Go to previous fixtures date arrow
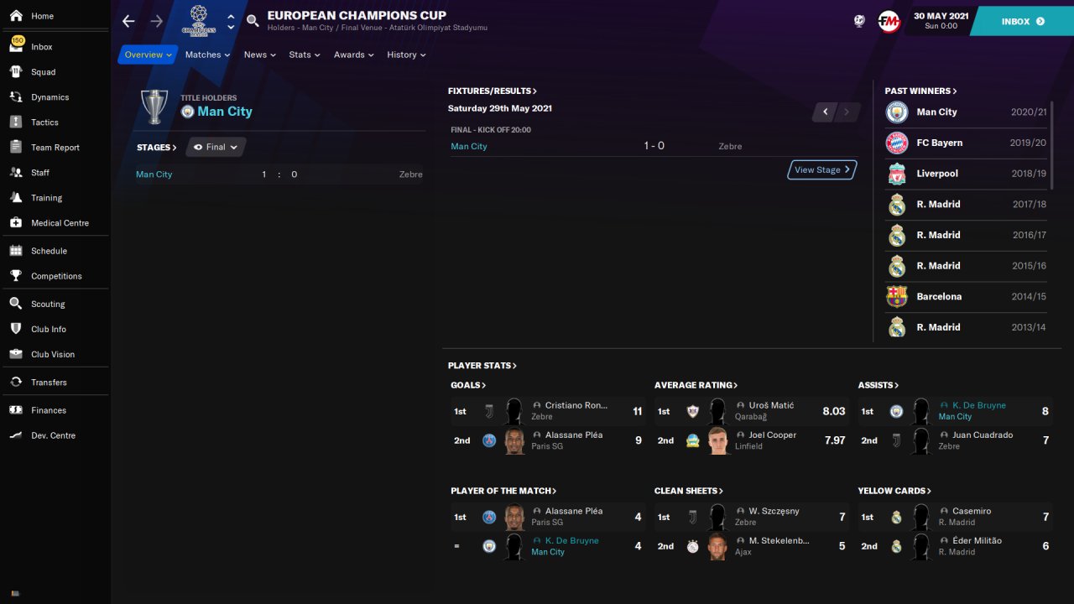 [825, 112]
